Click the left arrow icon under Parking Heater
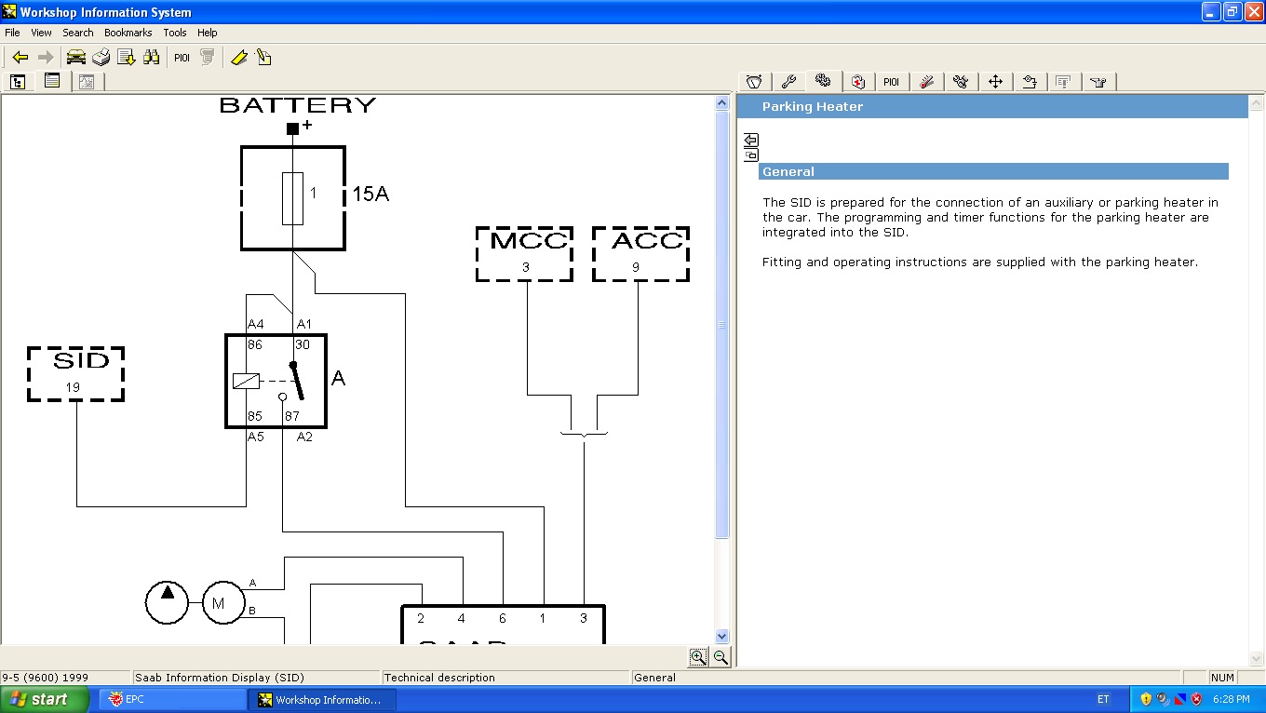 (751, 141)
